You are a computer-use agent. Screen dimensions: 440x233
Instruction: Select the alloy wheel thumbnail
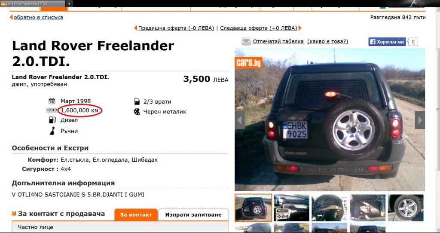(x=406, y=208)
